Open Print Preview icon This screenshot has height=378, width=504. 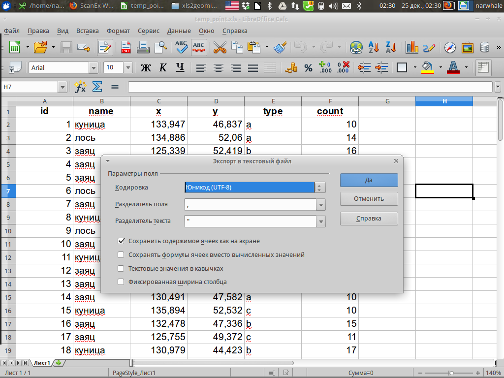[160, 48]
